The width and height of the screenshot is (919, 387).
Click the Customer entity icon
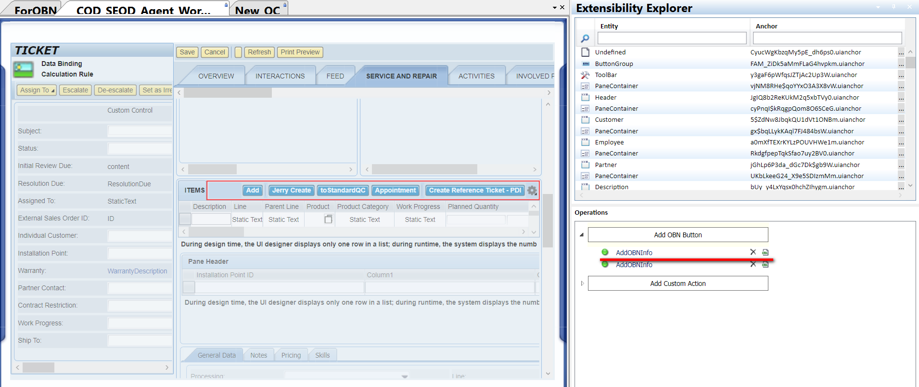coord(585,120)
